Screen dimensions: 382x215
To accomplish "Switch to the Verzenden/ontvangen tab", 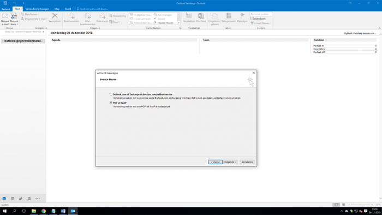I will [x=37, y=9].
